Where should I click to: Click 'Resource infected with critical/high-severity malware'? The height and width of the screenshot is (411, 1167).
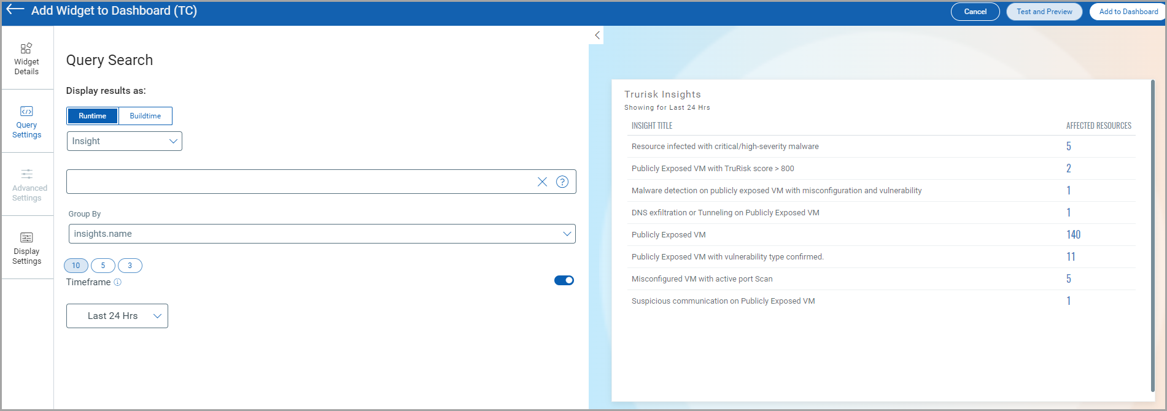[725, 147]
